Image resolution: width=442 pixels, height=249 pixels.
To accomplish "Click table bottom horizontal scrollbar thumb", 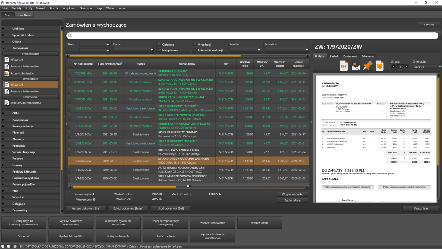I will click(125, 187).
